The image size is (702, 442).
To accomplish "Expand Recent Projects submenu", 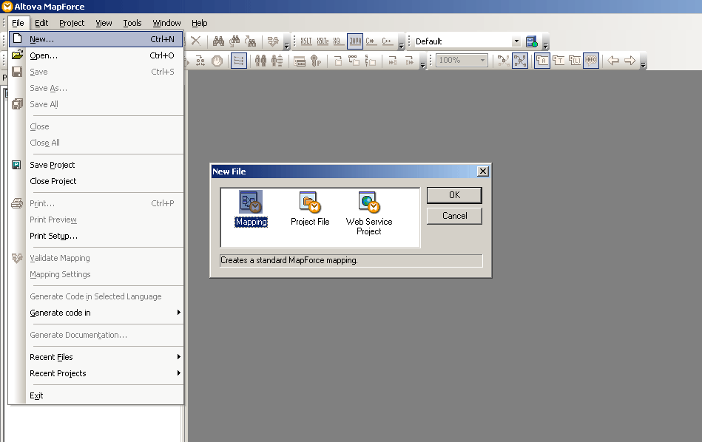I will (x=178, y=373).
